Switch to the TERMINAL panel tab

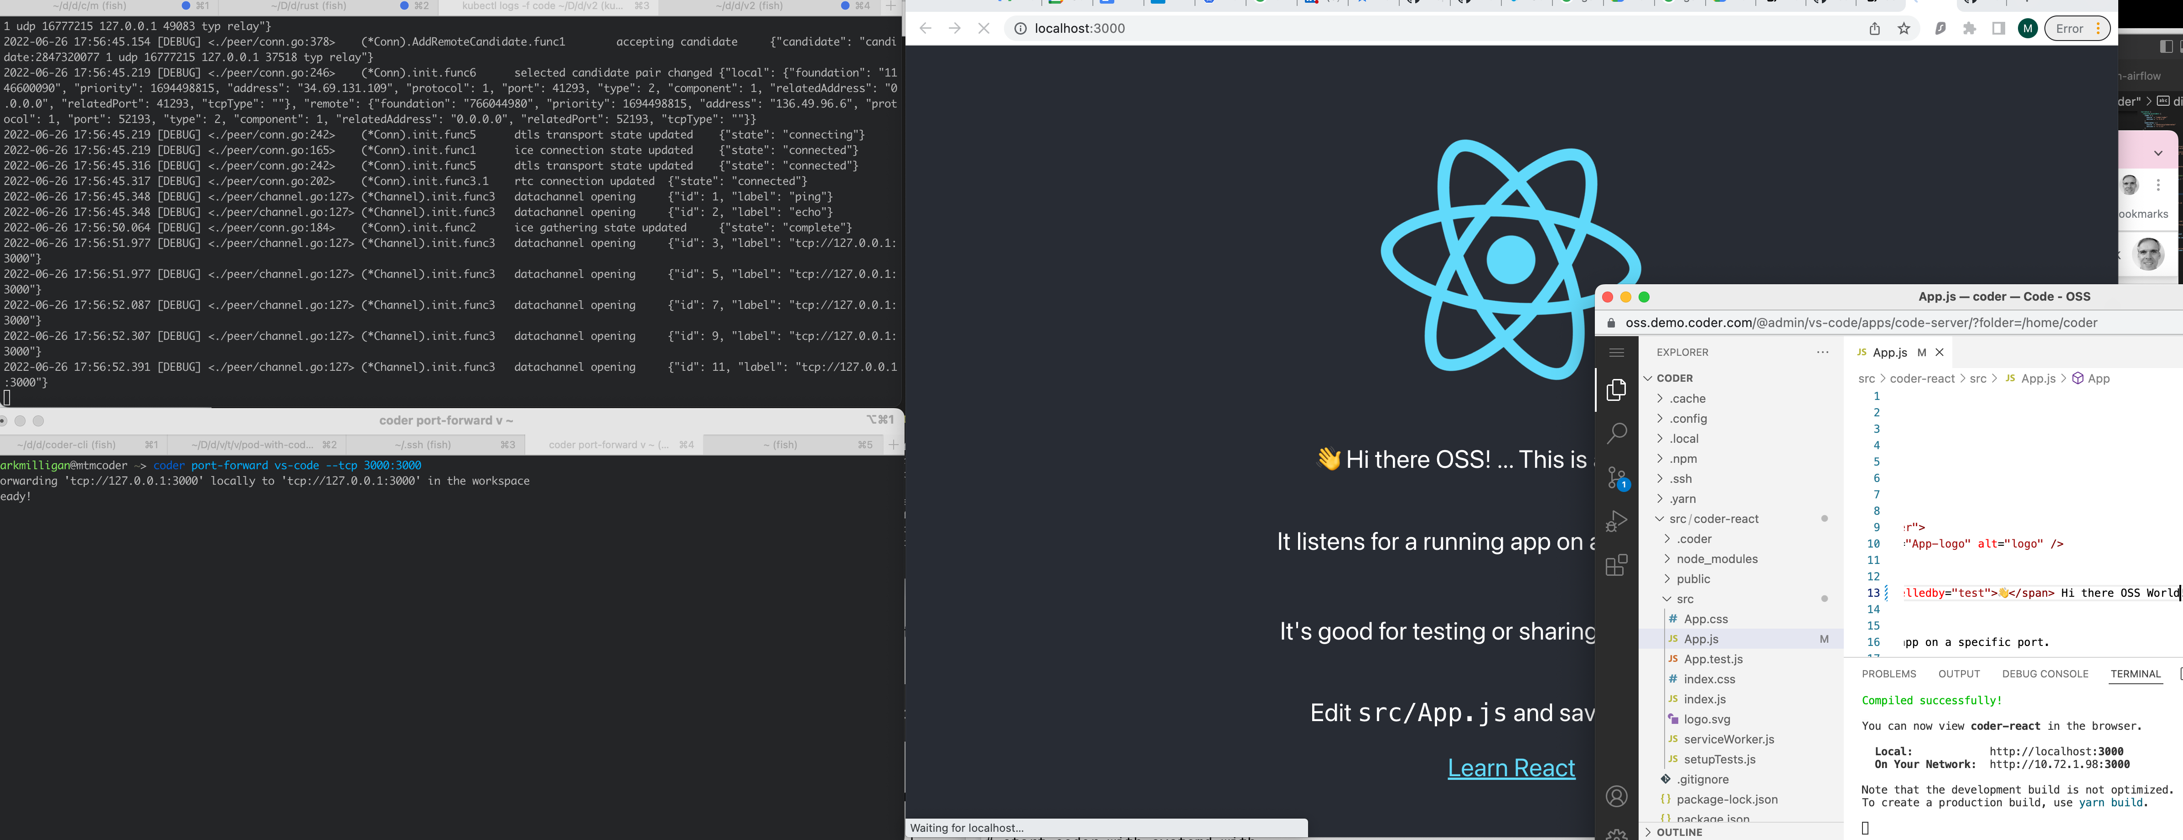pos(2135,674)
